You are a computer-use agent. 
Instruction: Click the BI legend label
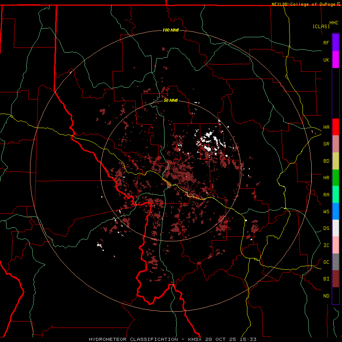coord(326,279)
